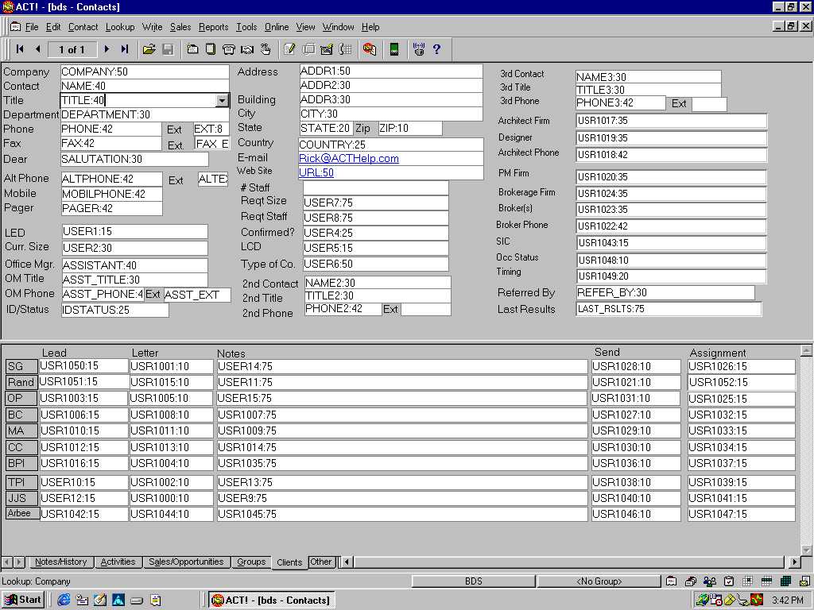Click the record counter '1 of 1'
The width and height of the screenshot is (814, 610).
[72, 49]
